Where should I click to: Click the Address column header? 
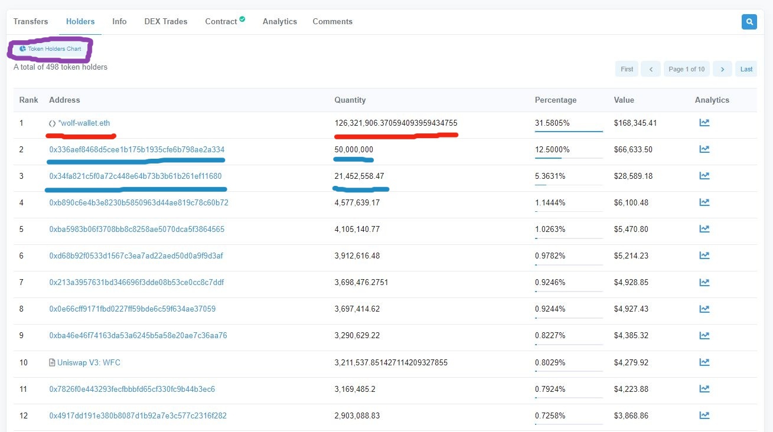[x=64, y=100]
